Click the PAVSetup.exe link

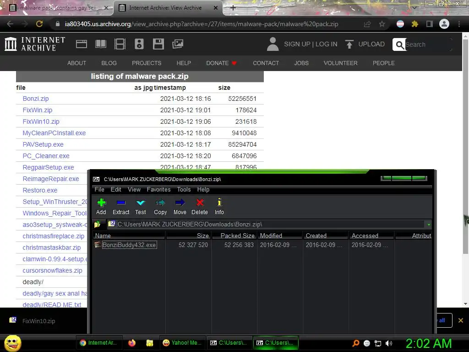point(43,144)
